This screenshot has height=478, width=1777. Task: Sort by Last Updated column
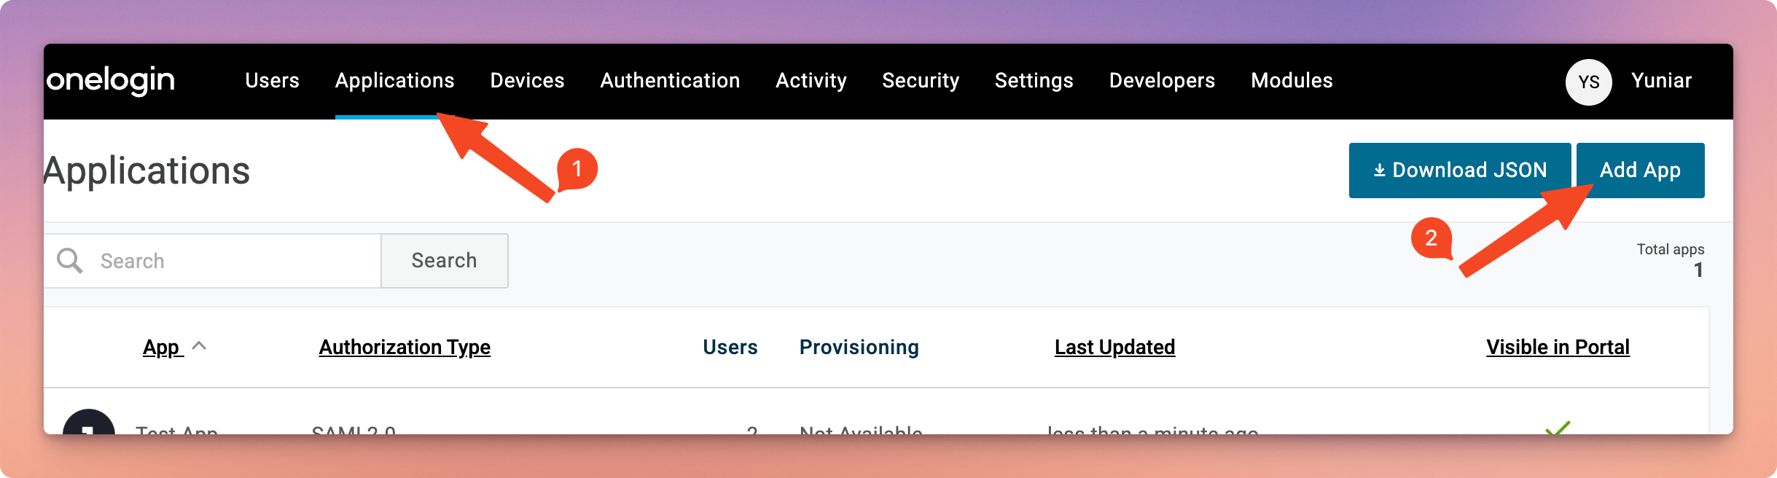tap(1114, 347)
